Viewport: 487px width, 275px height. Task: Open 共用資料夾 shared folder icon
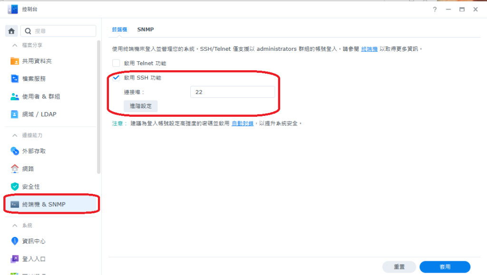(15, 61)
